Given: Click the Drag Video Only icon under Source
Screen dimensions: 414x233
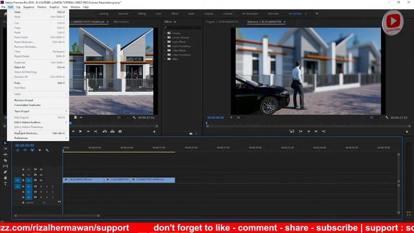Looking at the screenshot, I should 76,118.
